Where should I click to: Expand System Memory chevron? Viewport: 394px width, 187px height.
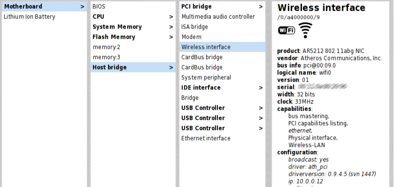(171, 27)
